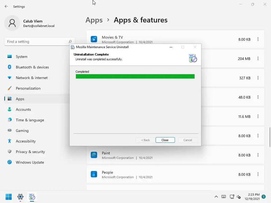The height and width of the screenshot is (203, 271).
Task: Click the completed green progress bar
Action: click(x=135, y=76)
